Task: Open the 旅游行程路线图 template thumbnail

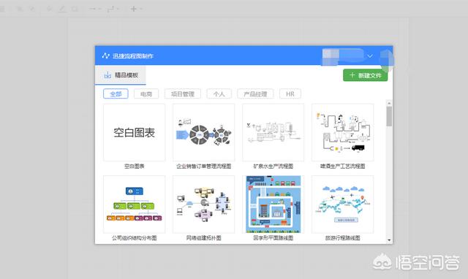Action: 343,205
